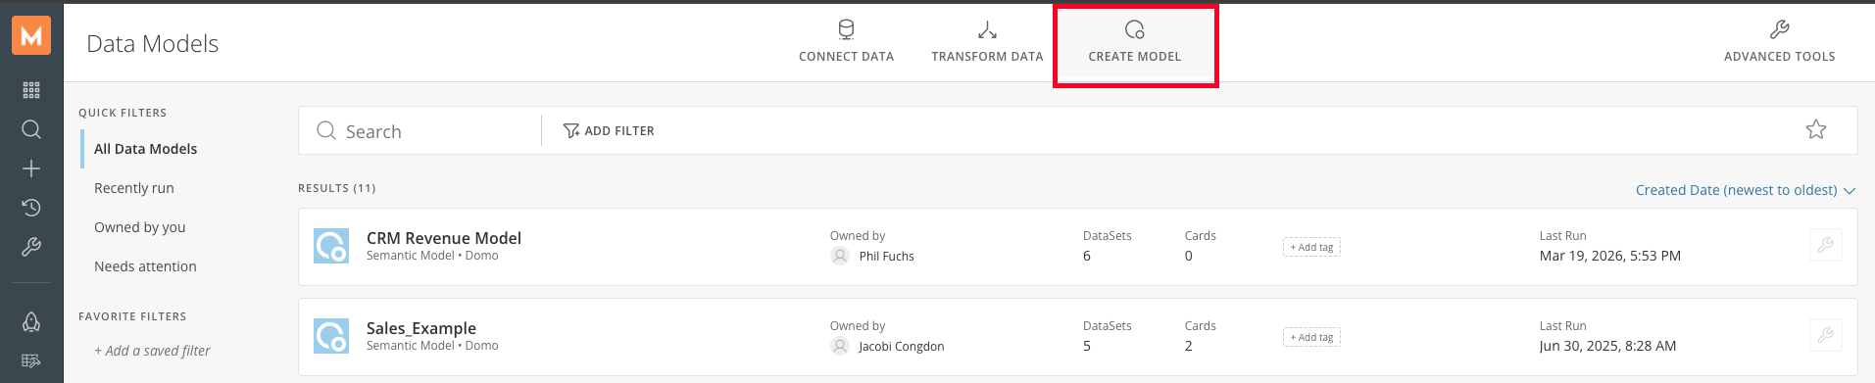
Task: Click Sales_Example semantic model icon
Action: click(x=331, y=336)
